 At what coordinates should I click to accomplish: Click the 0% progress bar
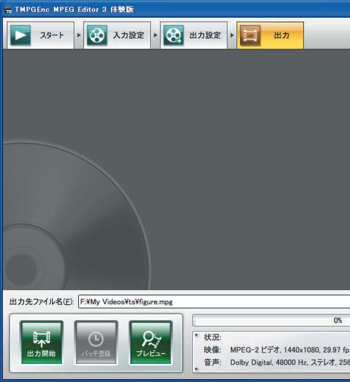[271, 320]
